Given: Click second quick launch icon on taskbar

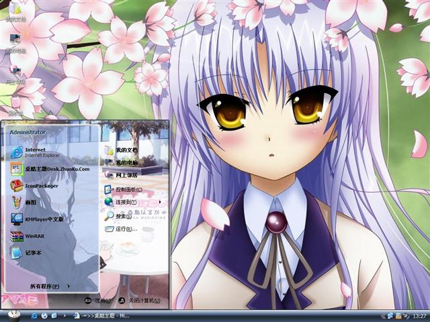Looking at the screenshot, I should click(44, 316).
